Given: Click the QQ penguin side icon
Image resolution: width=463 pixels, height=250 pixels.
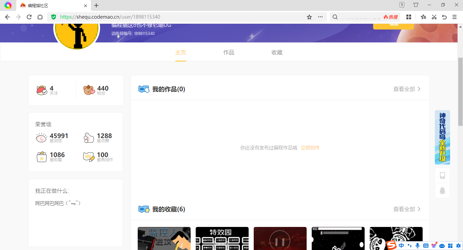Looking at the screenshot, I should (442, 190).
